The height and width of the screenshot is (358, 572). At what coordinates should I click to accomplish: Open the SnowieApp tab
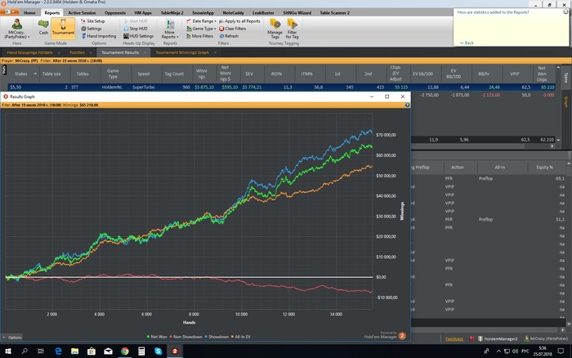[x=203, y=13]
